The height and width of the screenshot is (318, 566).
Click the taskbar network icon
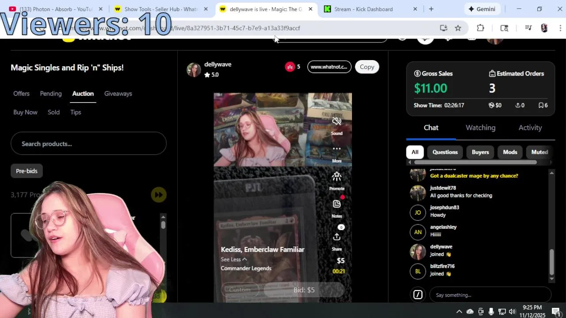(x=502, y=311)
